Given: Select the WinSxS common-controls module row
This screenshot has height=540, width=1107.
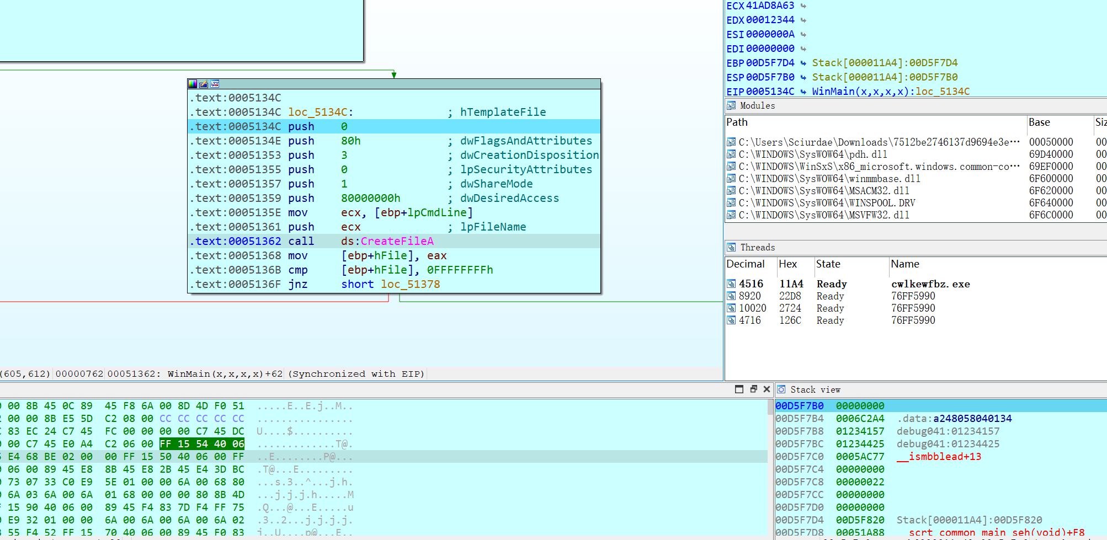Looking at the screenshot, I should coord(916,167).
